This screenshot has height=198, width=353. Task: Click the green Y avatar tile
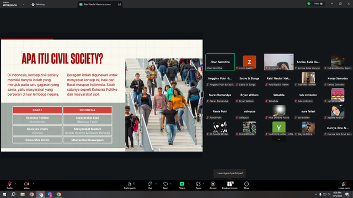coord(279,128)
